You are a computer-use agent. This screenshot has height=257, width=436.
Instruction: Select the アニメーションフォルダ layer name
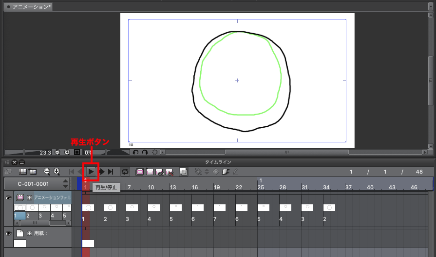tap(52, 198)
